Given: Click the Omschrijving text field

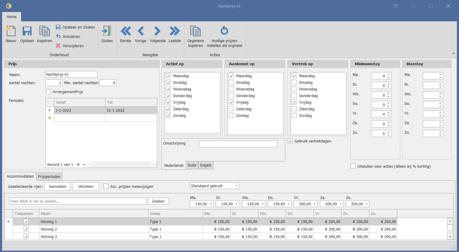Looking at the screenshot, I should [238, 144].
